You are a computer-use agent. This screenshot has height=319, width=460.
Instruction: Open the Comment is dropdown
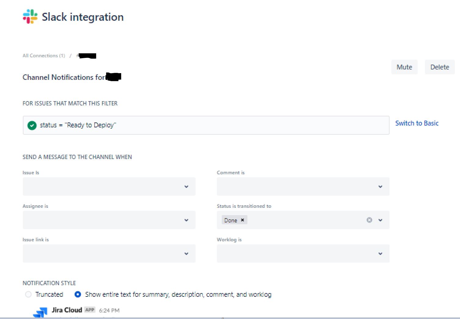click(303, 186)
